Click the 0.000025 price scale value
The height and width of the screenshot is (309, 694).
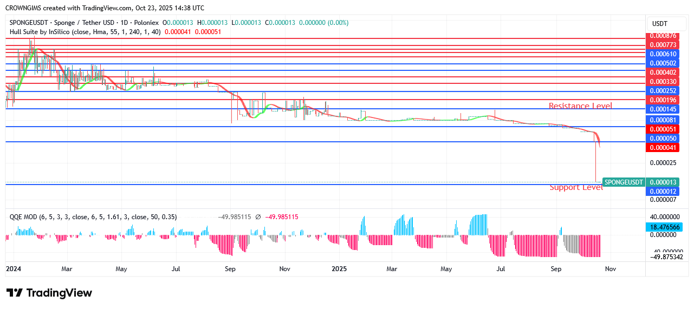click(x=663, y=162)
